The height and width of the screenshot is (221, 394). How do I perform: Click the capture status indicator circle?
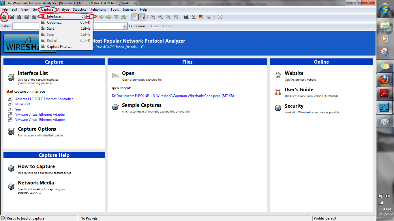pos(3,218)
